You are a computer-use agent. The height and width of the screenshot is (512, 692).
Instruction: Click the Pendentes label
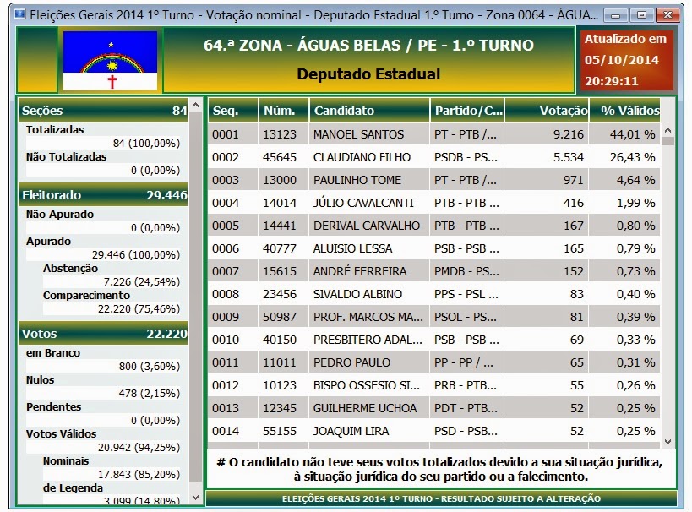click(54, 406)
